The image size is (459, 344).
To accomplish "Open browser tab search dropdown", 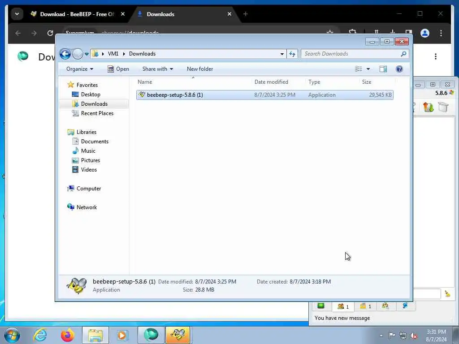I will 17,14.
